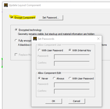Click the Allow Component Edit group label

(x=49, y=73)
